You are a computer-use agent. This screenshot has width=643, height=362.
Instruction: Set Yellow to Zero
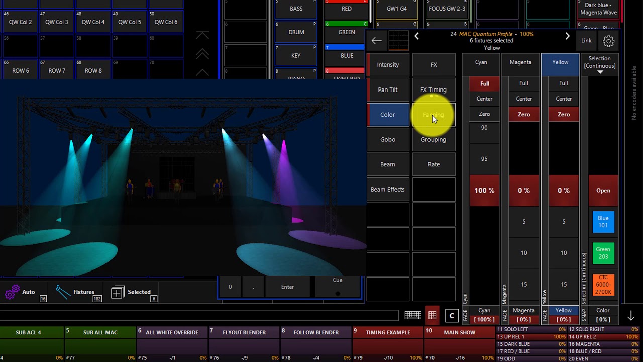click(564, 114)
